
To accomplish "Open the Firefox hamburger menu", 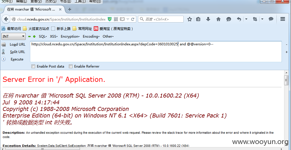I will coord(283,19).
